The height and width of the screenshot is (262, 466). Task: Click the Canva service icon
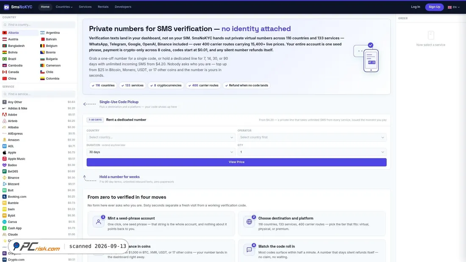5,222
